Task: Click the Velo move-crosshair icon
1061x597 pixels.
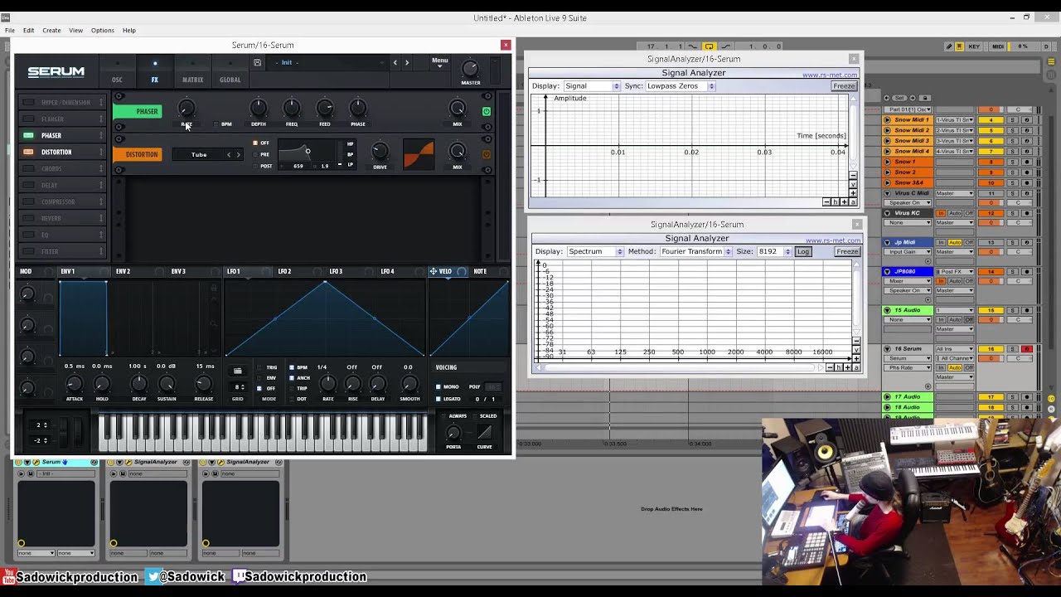Action: tap(433, 271)
